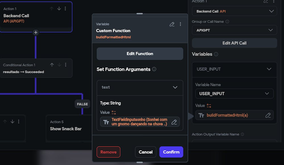Screen dimensions: 284x165
Task: Remove the custom function variable
Action: pos(108,152)
